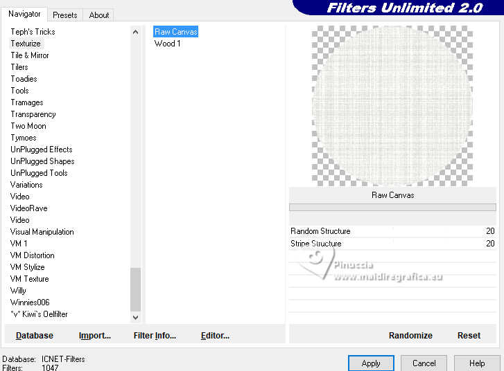Click the progress bar under Raw Canvas
504x371 pixels.
coord(392,208)
